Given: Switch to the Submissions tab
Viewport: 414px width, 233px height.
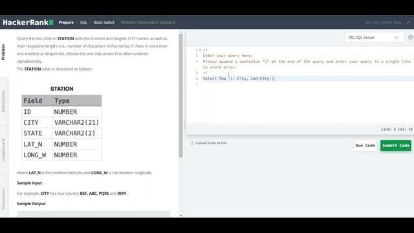Looking at the screenshot, I should coord(3,101).
